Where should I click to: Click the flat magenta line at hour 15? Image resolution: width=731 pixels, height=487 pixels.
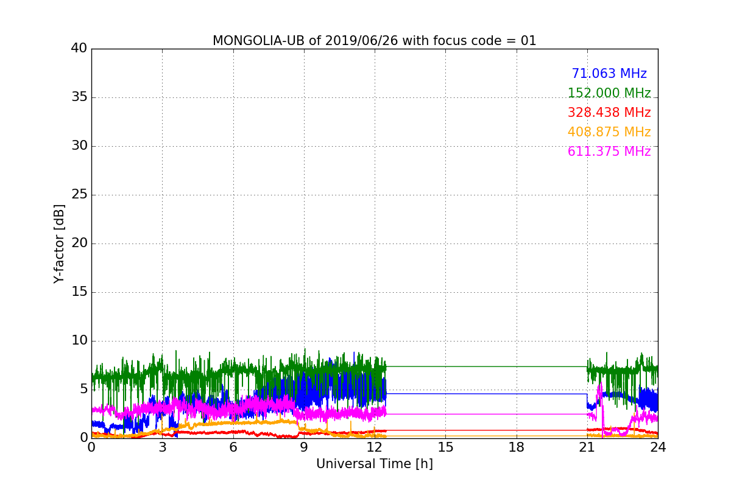coord(445,414)
